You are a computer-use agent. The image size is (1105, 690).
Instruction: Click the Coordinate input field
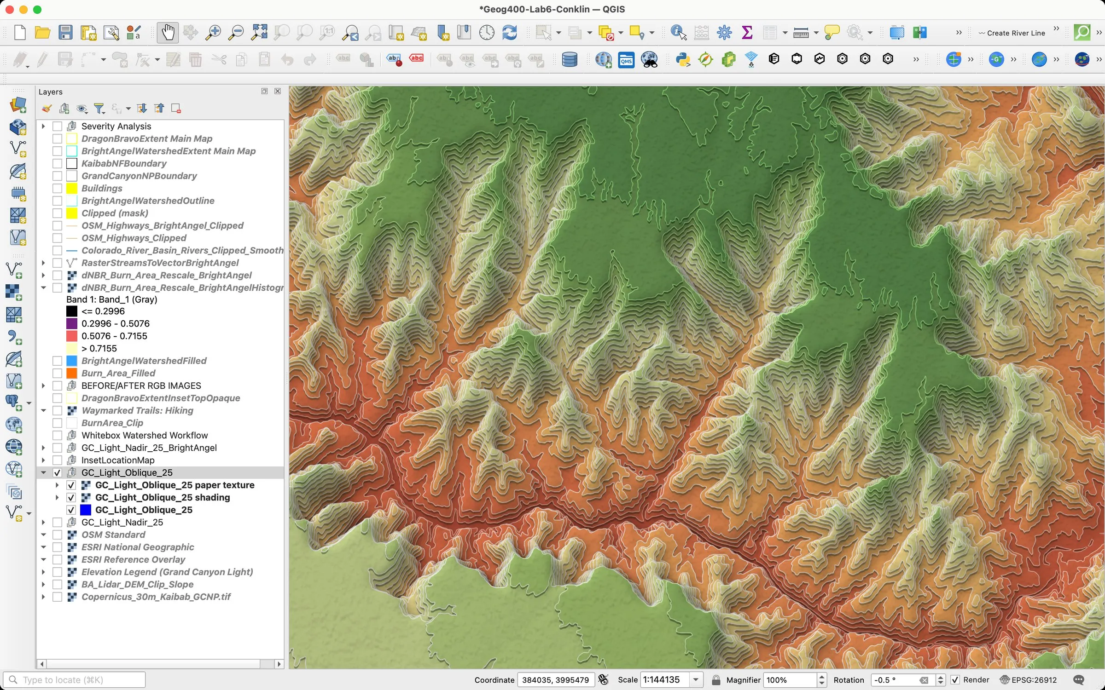coord(556,680)
